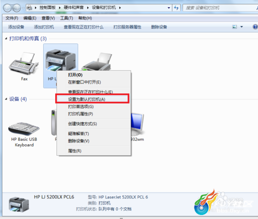The height and width of the screenshot is (219, 258).
Task: Expand the address bar history dropdown
Action: (x=169, y=8)
